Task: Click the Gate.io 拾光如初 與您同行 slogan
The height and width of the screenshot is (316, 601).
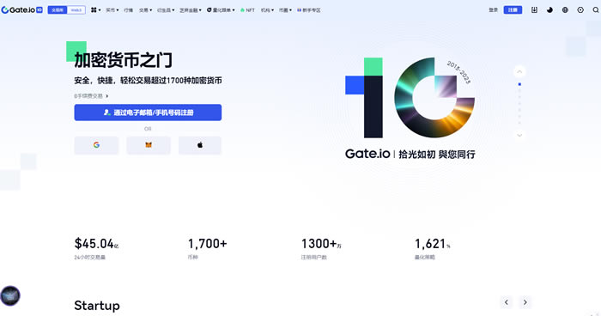Action: (x=410, y=155)
